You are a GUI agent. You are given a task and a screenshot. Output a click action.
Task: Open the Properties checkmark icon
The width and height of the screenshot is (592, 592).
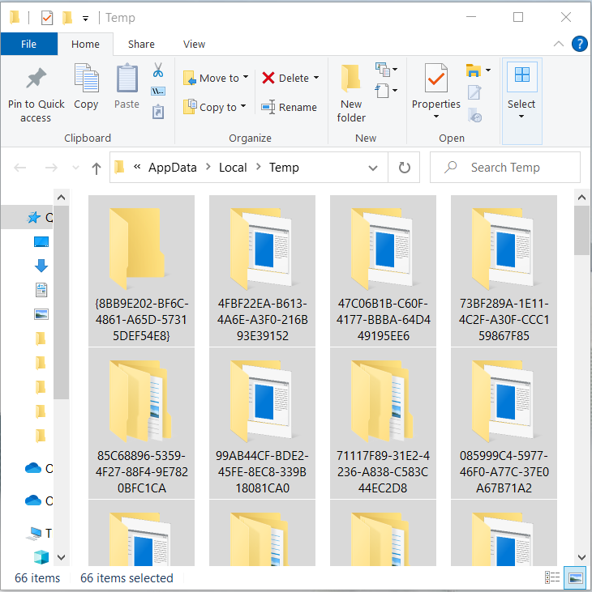click(435, 79)
